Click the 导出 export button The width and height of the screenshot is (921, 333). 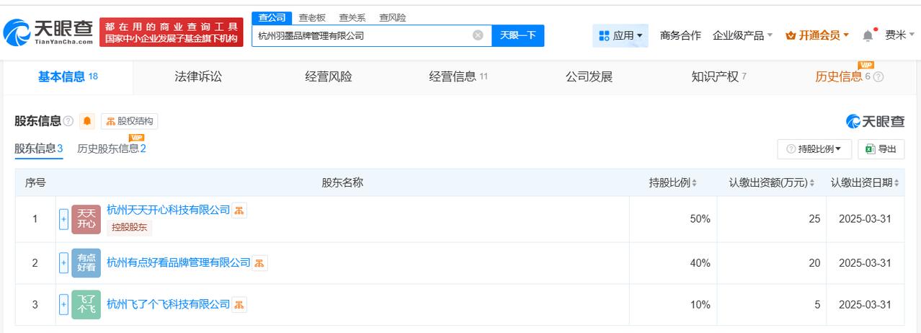pyautogui.click(x=881, y=148)
